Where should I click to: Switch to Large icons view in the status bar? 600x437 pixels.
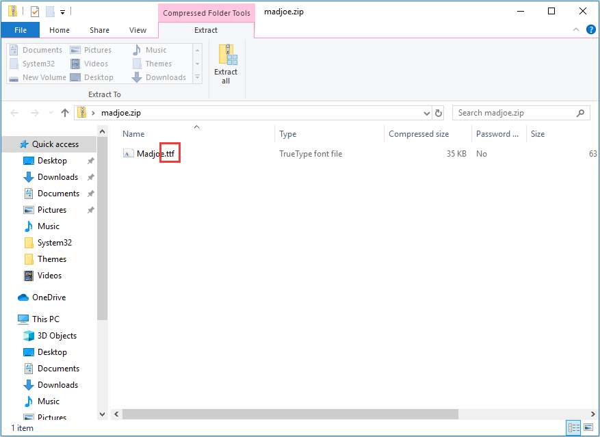click(588, 428)
